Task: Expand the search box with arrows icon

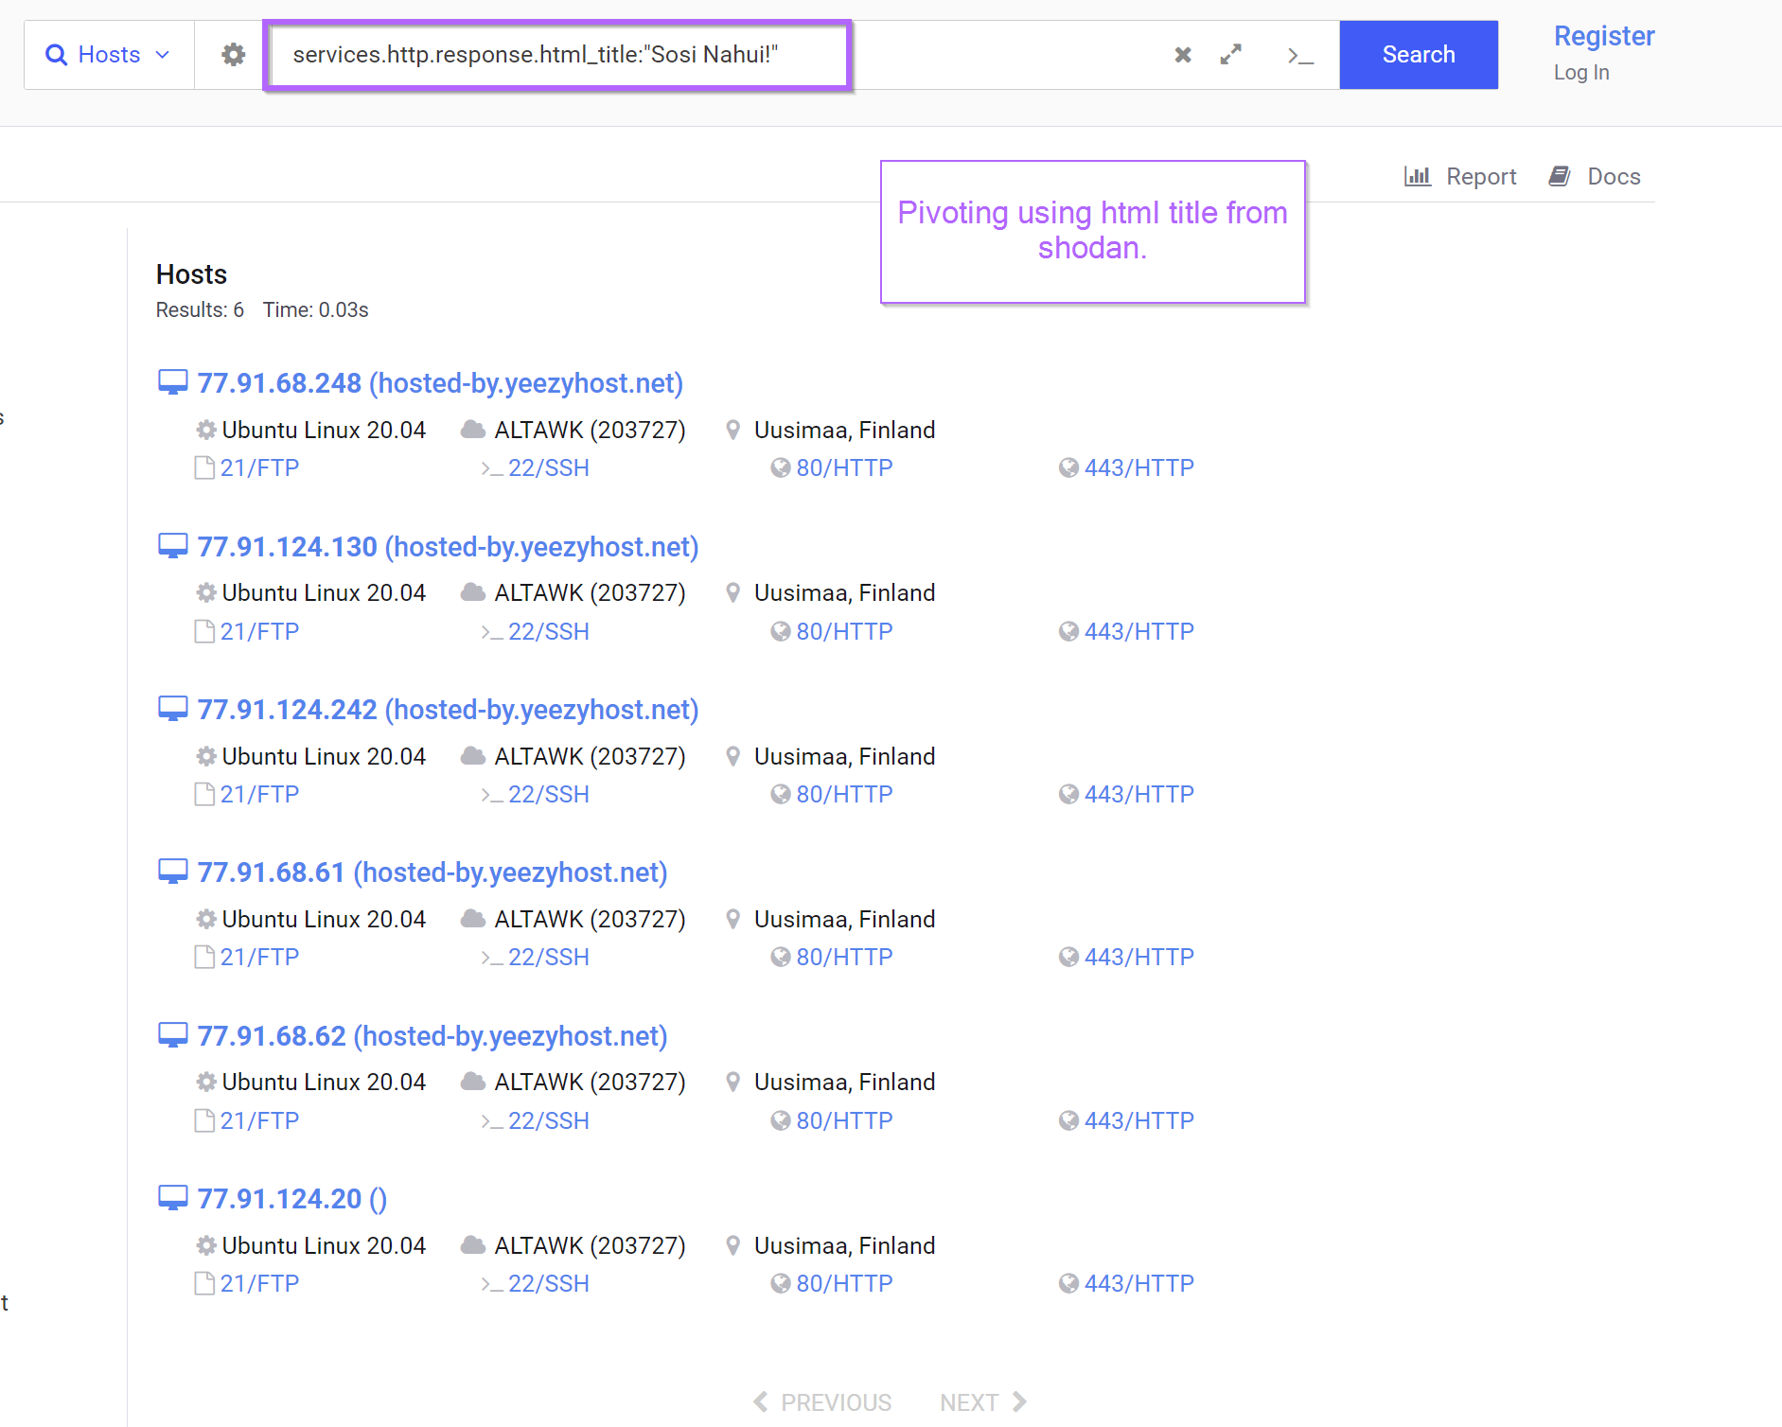Action: 1230,55
